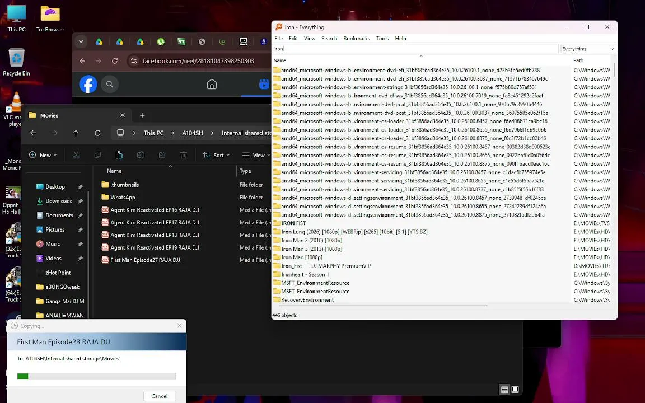Open the Sort dropdown in Explorer
645x403 pixels.
[x=216, y=155]
